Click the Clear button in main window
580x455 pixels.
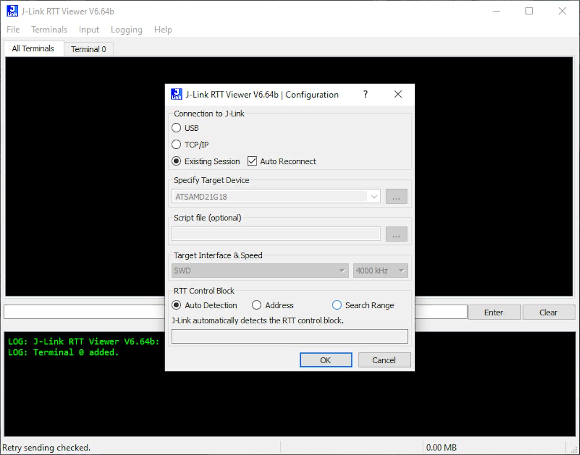(548, 312)
